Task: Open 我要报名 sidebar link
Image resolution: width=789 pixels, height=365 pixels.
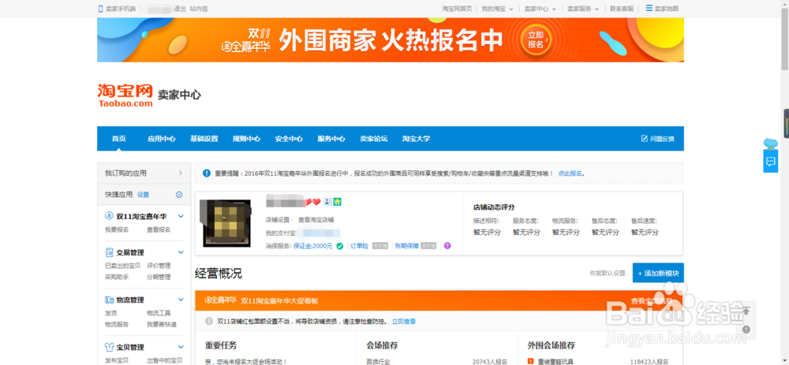Action: (117, 229)
